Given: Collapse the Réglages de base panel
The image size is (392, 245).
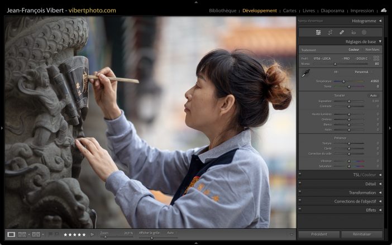Looking at the screenshot, I should (x=380, y=41).
